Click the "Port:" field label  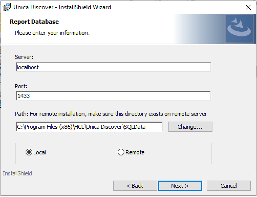(x=21, y=86)
